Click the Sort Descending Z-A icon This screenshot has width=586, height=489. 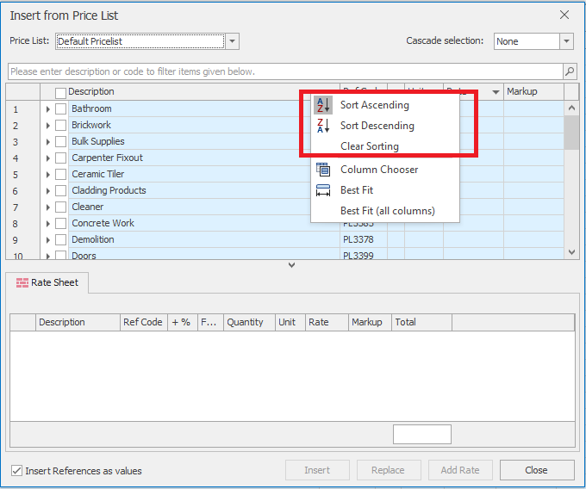(323, 126)
